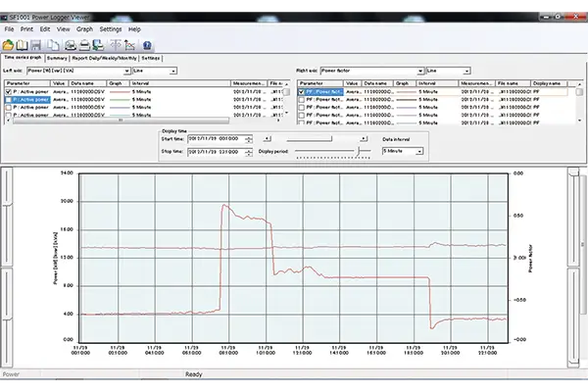The width and height of the screenshot is (588, 392).
Task: Open the File menu
Action: click(x=9, y=28)
